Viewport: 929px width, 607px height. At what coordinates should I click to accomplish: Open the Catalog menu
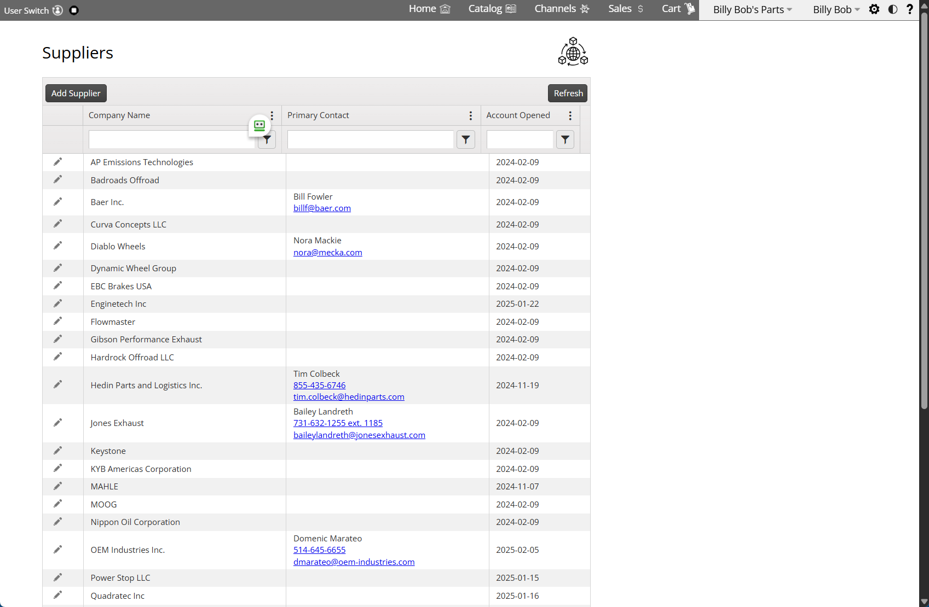(x=492, y=9)
